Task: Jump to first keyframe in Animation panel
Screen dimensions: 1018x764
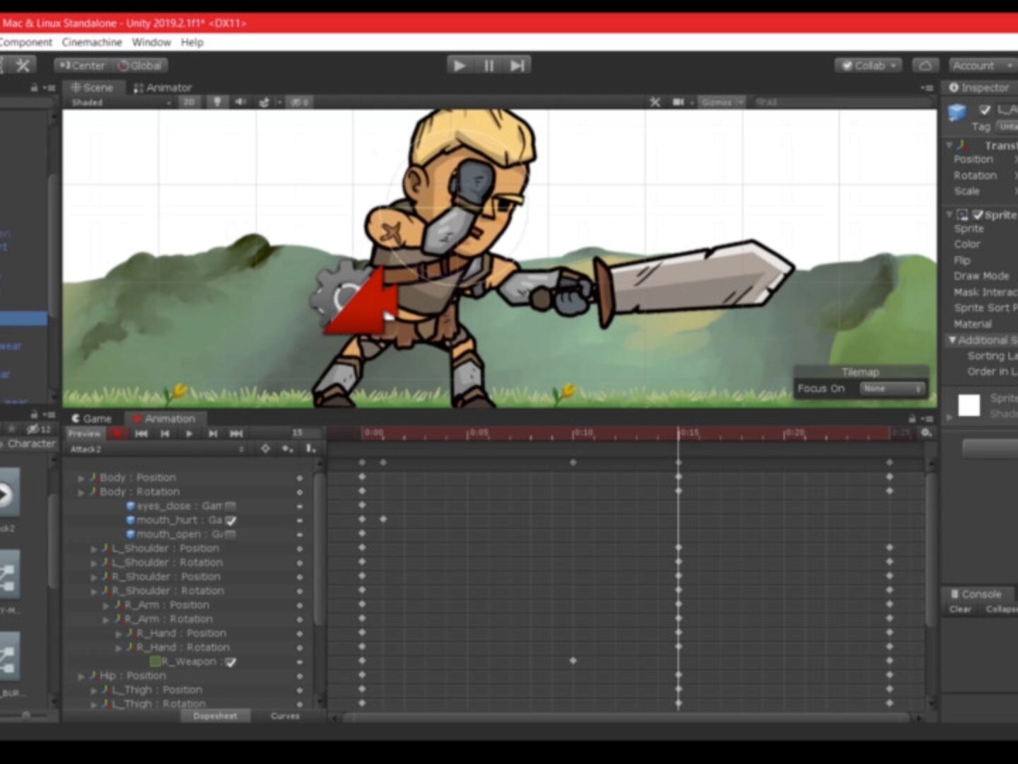Action: pyautogui.click(x=141, y=433)
